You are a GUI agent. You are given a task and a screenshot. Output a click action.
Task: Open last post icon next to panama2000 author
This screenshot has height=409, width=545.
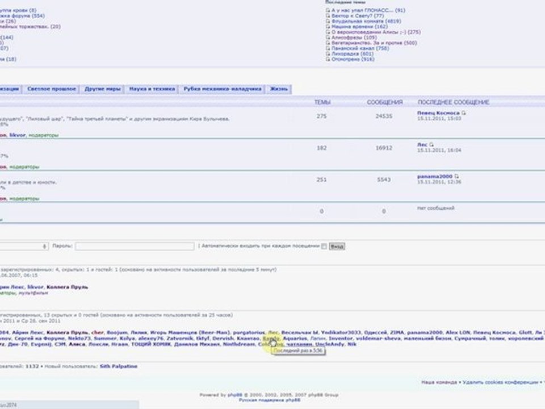456,177
